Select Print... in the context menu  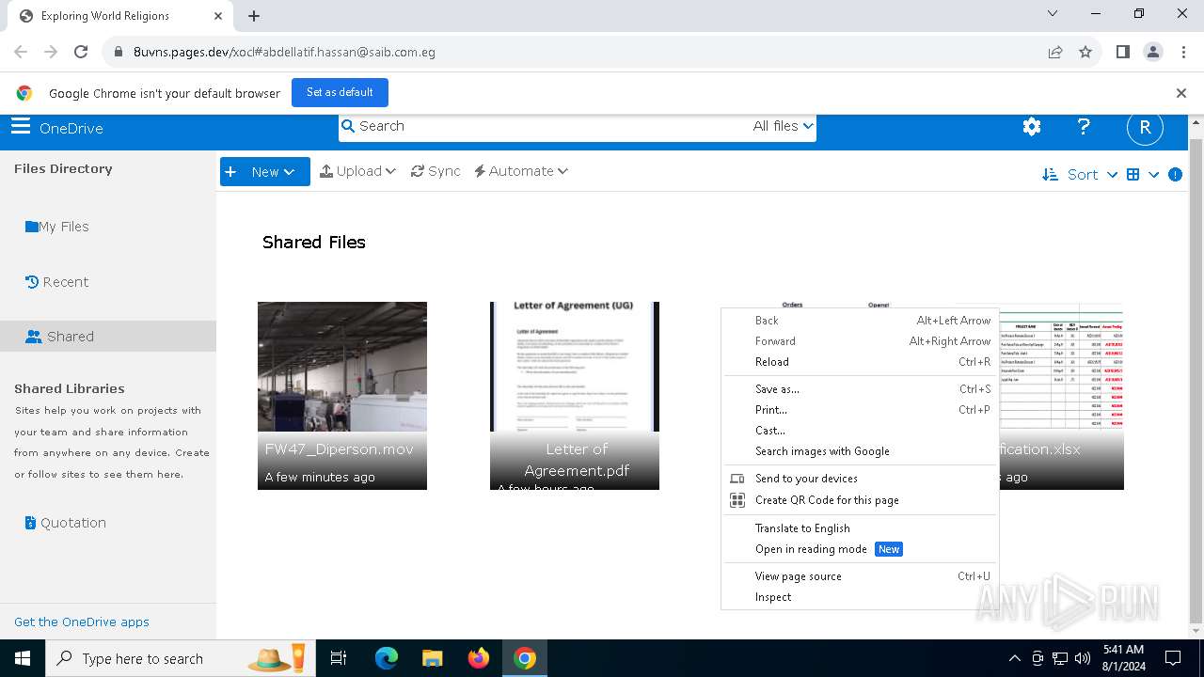click(859, 410)
